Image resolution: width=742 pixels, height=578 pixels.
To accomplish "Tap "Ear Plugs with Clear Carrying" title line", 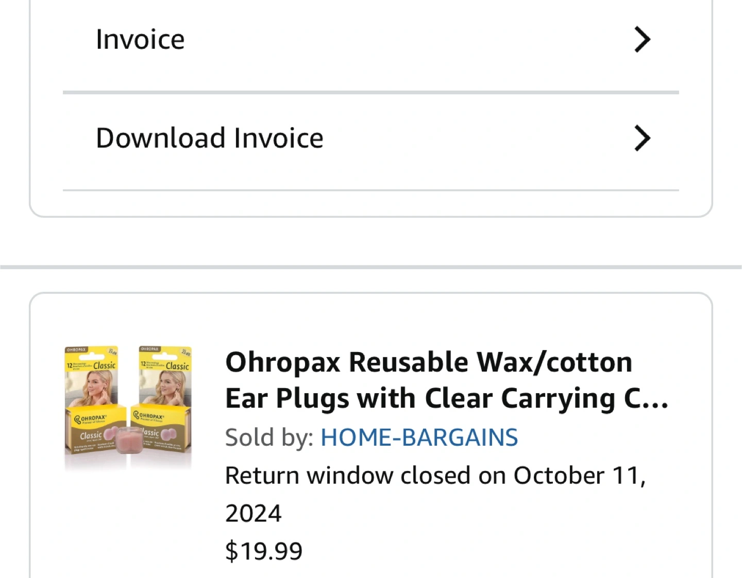I will [x=446, y=399].
